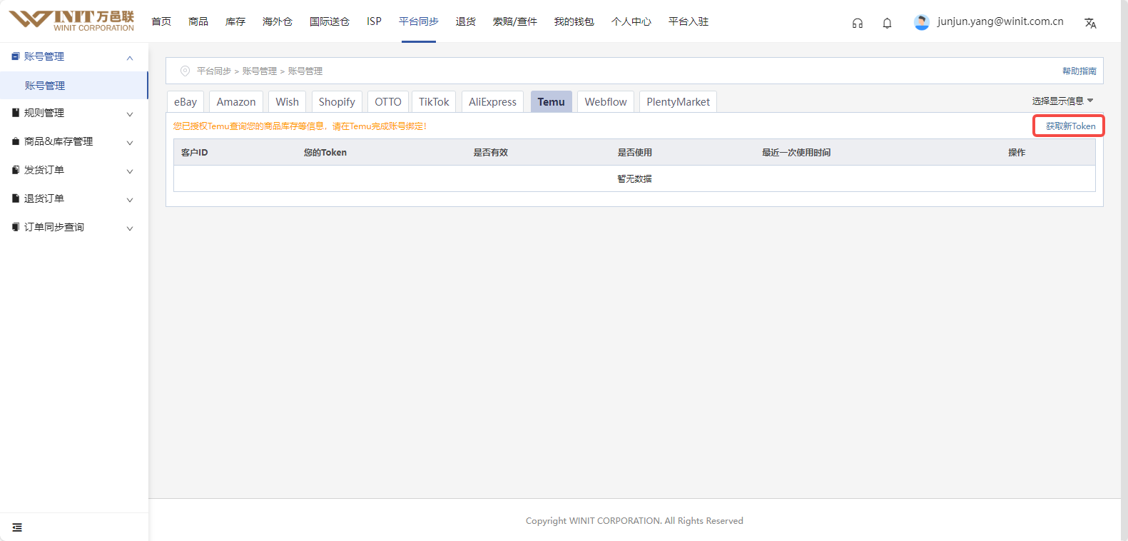Click the vertical page scrollbar

coord(1124,270)
